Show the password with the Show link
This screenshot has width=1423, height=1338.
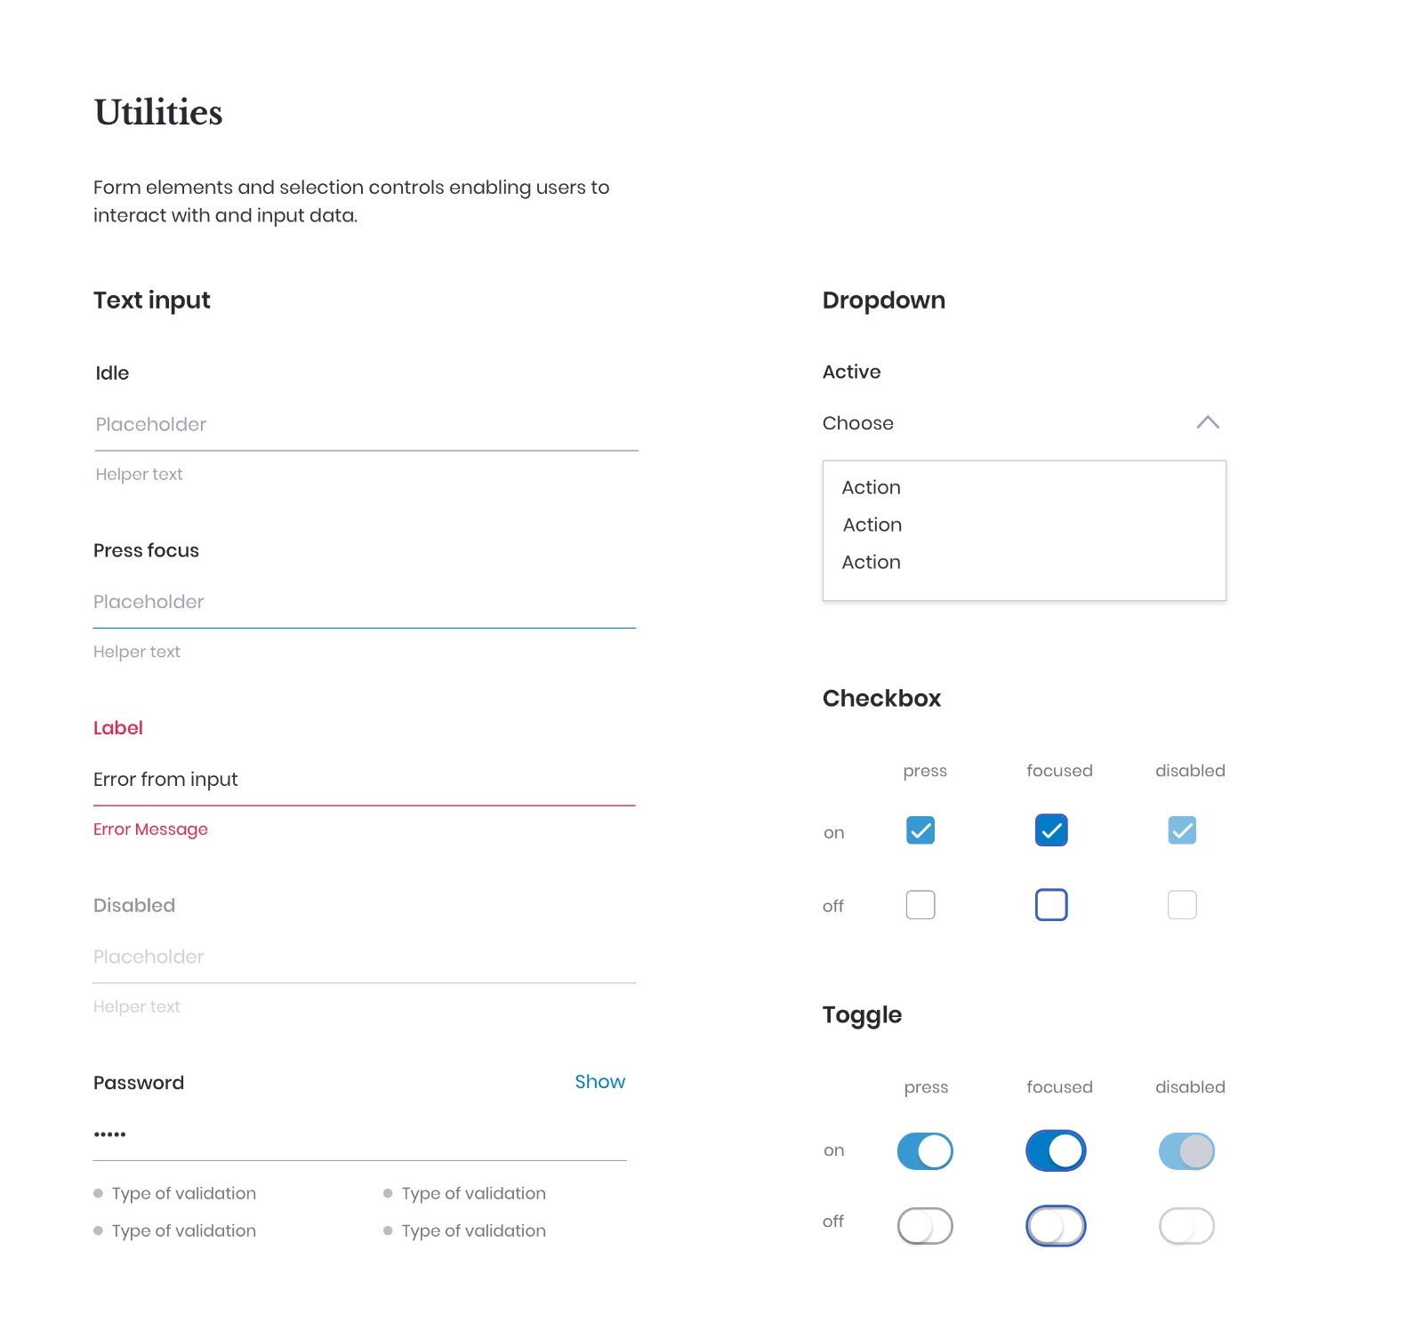point(600,1082)
